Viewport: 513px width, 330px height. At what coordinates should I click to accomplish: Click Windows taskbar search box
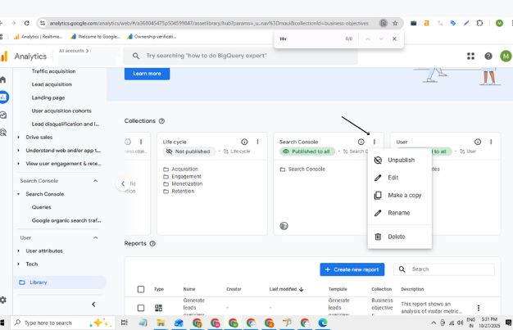point(63,323)
